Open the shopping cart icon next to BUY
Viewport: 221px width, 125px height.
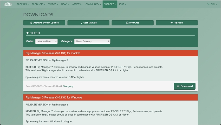(209, 4)
